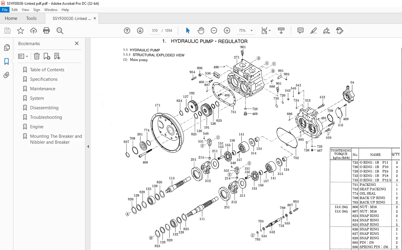
Task: Select the Bookmarks sidebar icon
Action: click(x=7, y=61)
